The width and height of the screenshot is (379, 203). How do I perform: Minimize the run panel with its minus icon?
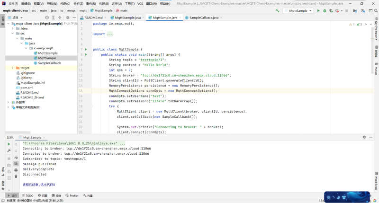click(370, 137)
